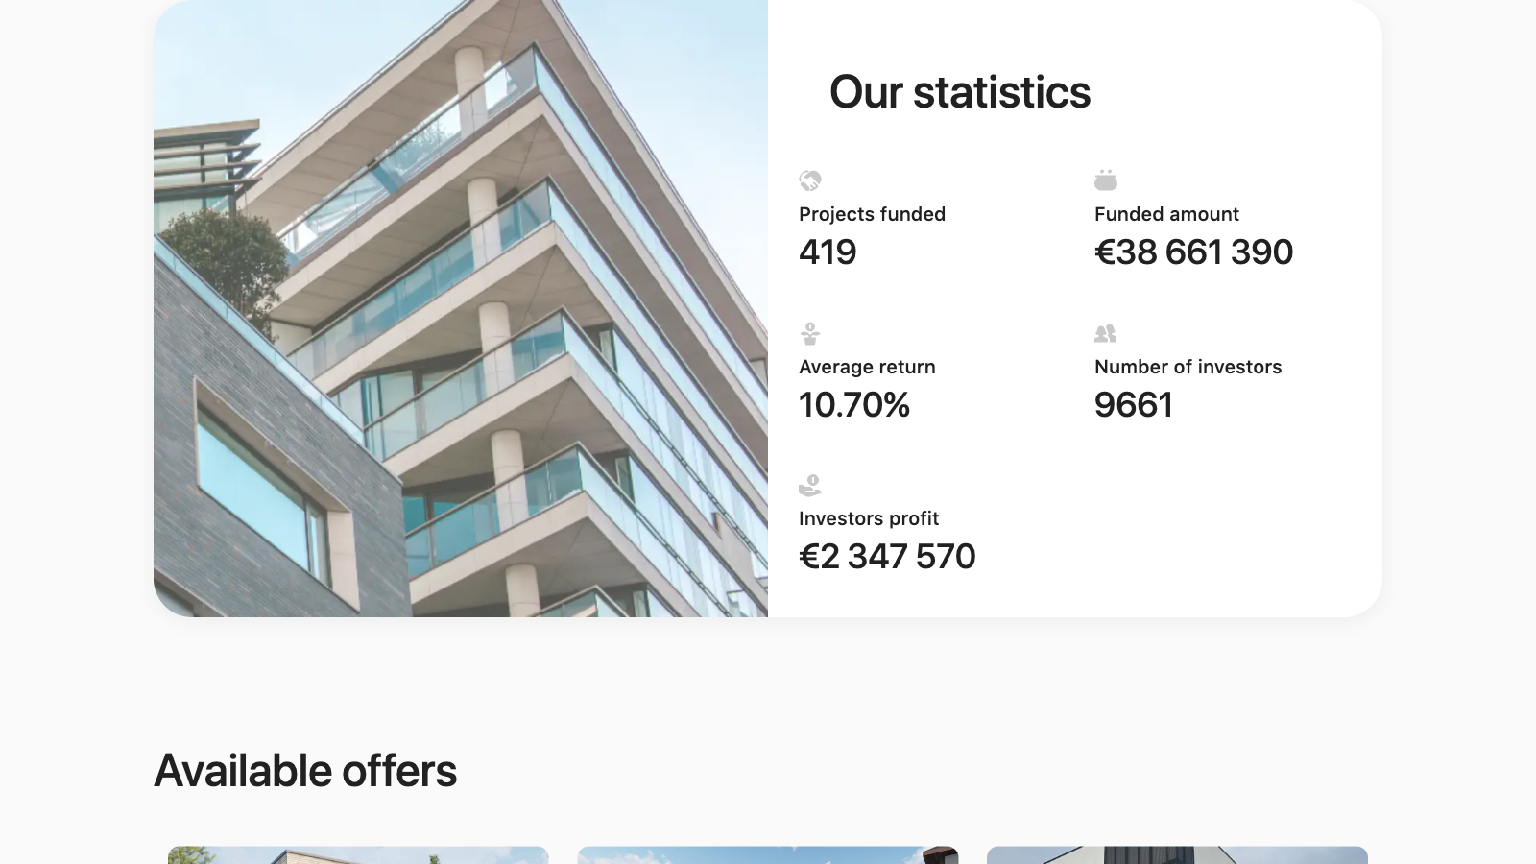This screenshot has height=864, width=1536.
Task: Select the 419 projects funded value
Action: coord(828,252)
